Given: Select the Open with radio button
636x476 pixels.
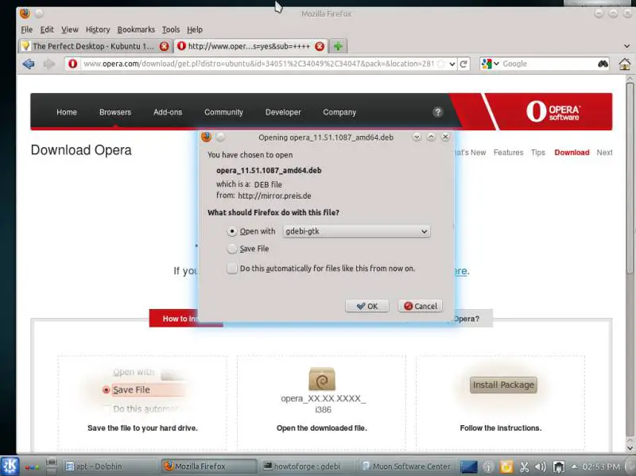Looking at the screenshot, I should 231,231.
